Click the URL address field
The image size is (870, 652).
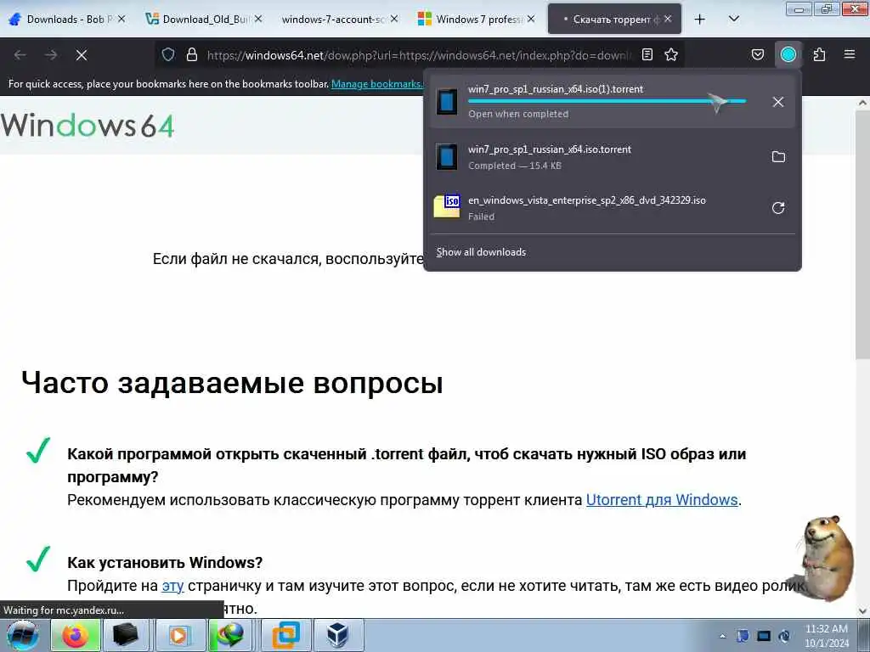click(419, 55)
